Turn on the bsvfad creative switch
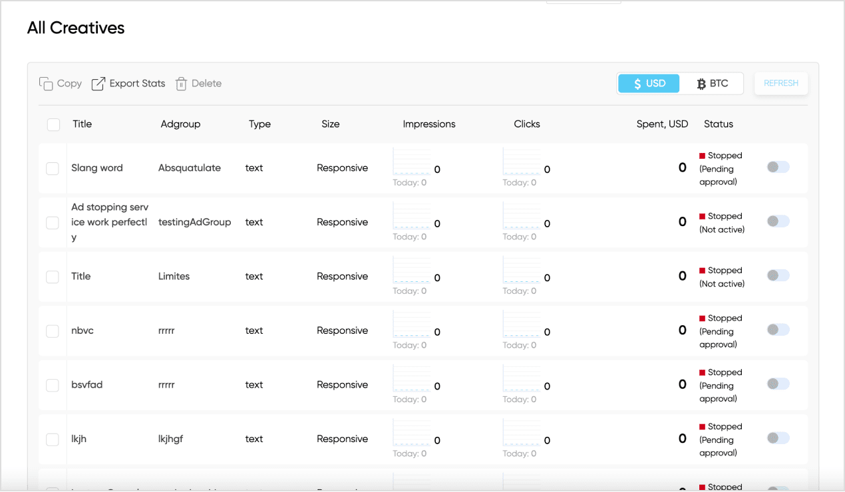The width and height of the screenshot is (845, 492). point(778,384)
